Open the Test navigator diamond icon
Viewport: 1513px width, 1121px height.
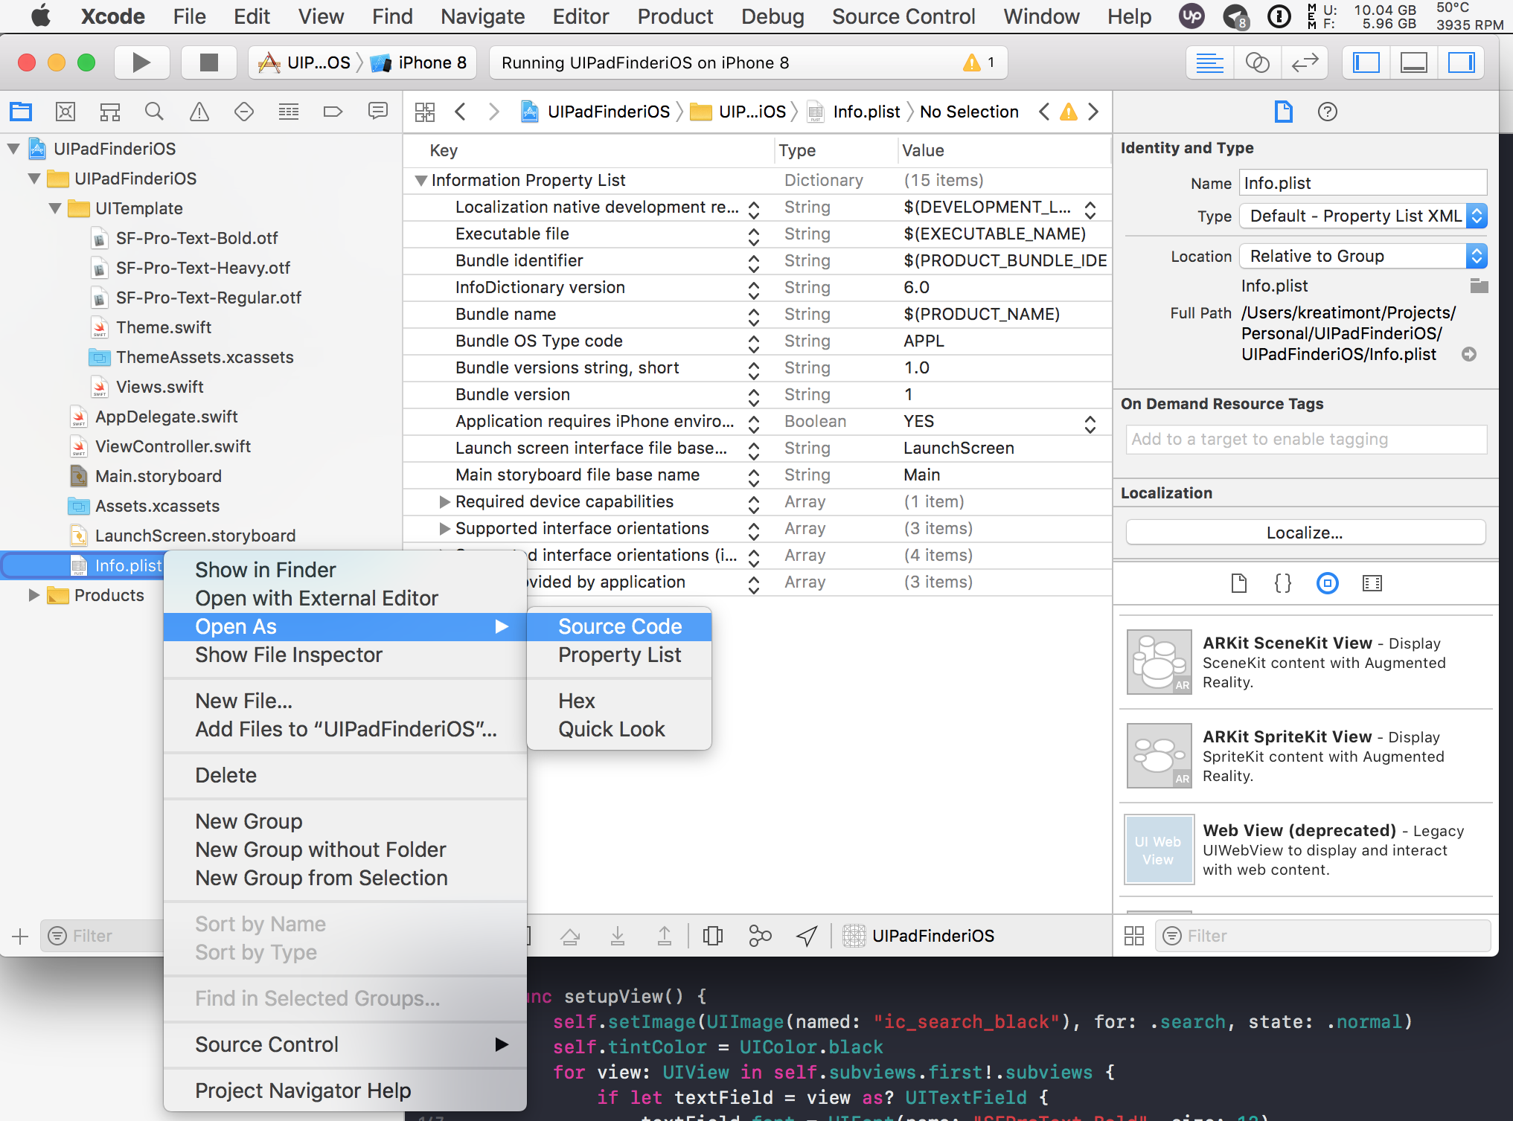(243, 112)
